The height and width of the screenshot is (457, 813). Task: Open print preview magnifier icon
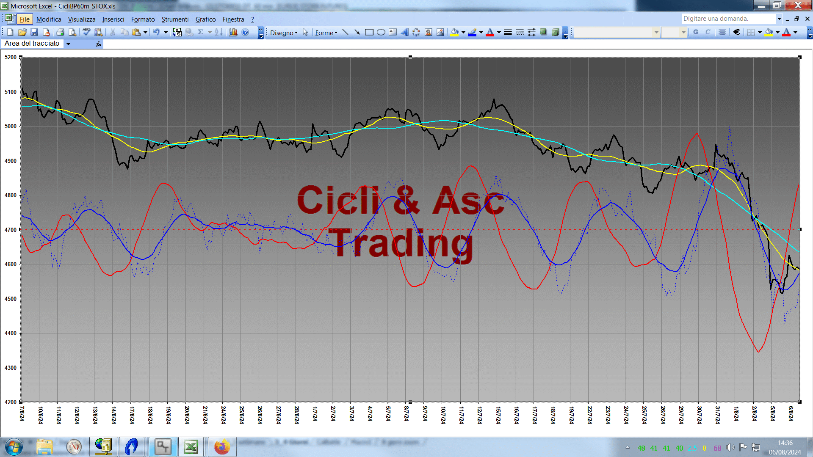72,32
